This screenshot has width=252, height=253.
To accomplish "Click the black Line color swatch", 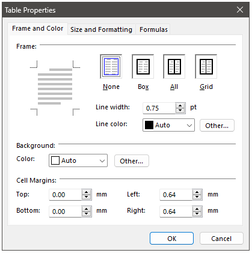I will tap(149, 125).
